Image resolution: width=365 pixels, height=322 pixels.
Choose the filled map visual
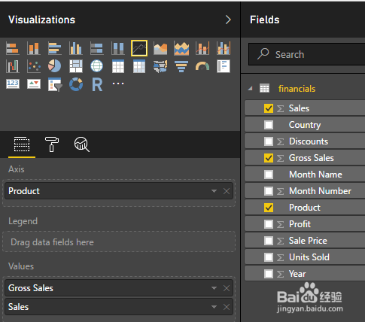160,66
